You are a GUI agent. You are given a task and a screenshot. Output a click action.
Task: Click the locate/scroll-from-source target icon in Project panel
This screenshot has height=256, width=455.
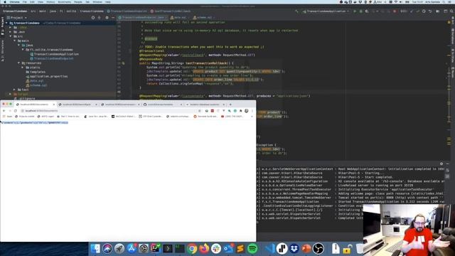(93, 18)
